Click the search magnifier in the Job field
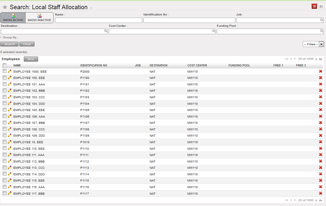 point(322,20)
